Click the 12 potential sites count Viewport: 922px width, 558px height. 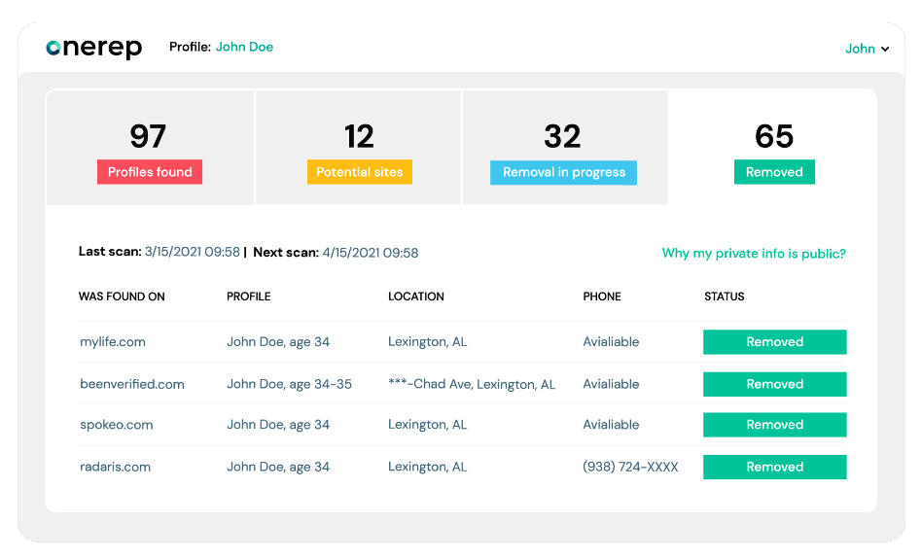(x=359, y=136)
